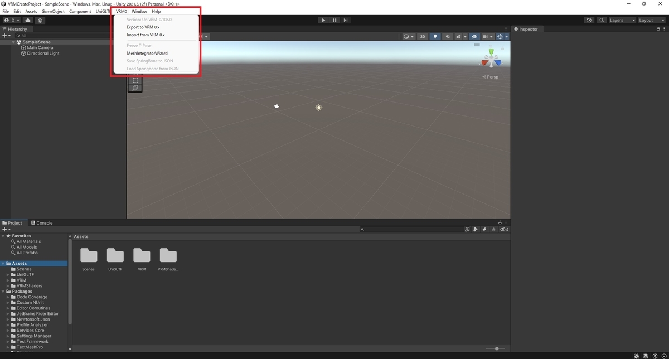Click the Project search field
669x359 pixels.
pos(411,229)
